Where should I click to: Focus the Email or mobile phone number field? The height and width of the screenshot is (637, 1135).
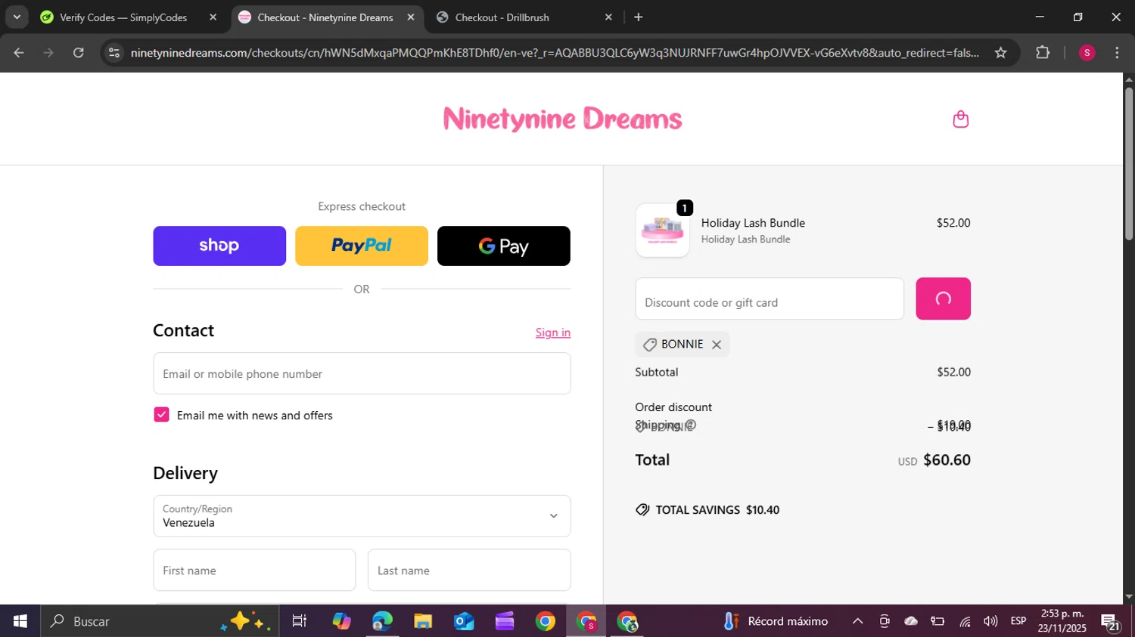[x=362, y=373]
